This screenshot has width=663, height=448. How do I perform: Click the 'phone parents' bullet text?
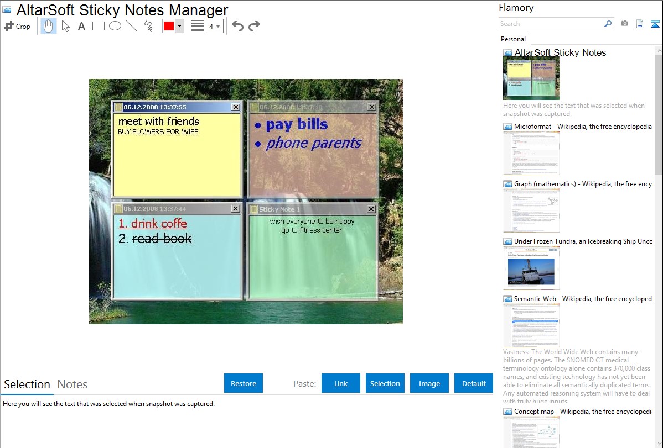point(313,144)
